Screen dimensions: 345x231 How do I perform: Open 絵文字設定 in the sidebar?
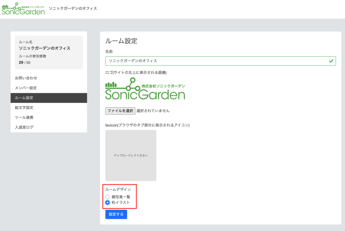click(x=49, y=108)
